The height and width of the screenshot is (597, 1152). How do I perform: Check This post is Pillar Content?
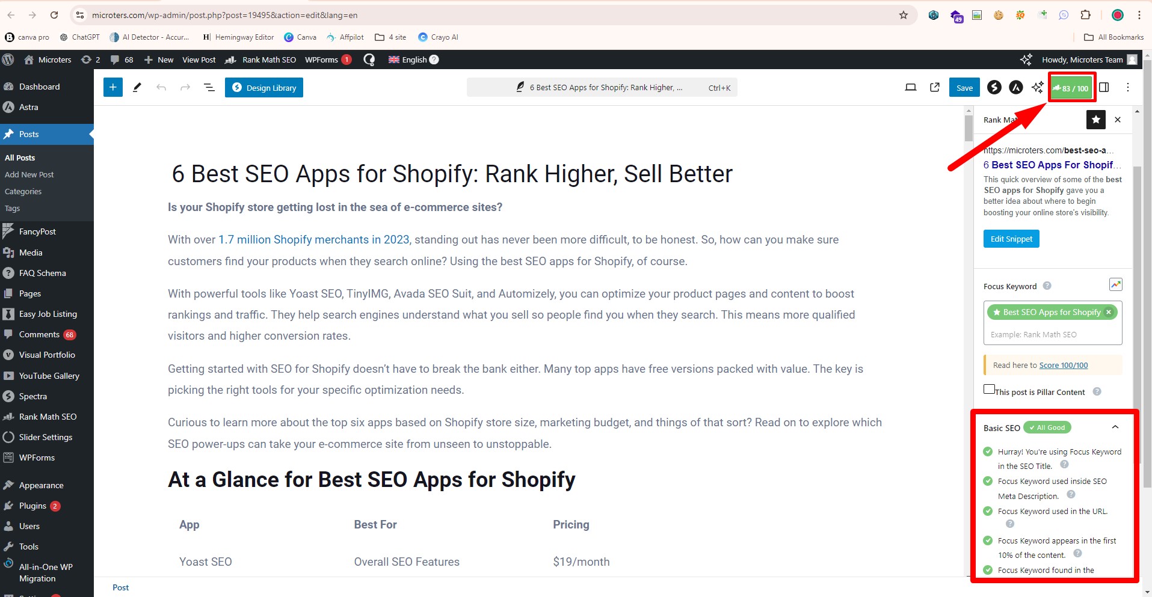[989, 389]
